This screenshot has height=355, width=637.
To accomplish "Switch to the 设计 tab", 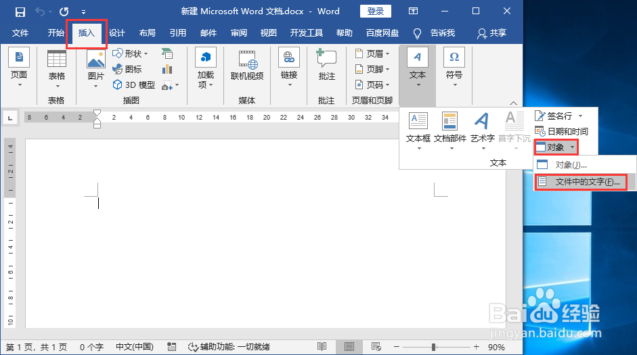I will 117,33.
